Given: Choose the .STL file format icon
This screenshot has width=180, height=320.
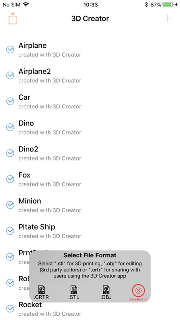Looking at the screenshot, I should point(74,292).
